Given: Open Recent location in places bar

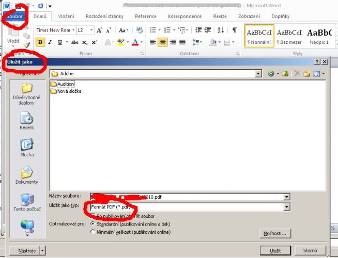Looking at the screenshot, I should click(27, 121).
